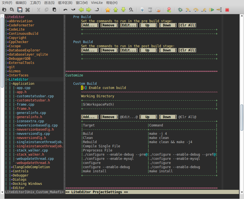The height and width of the screenshot is (199, 244).
Task: Click Clr All button under Pre Build
Action: [187, 25]
